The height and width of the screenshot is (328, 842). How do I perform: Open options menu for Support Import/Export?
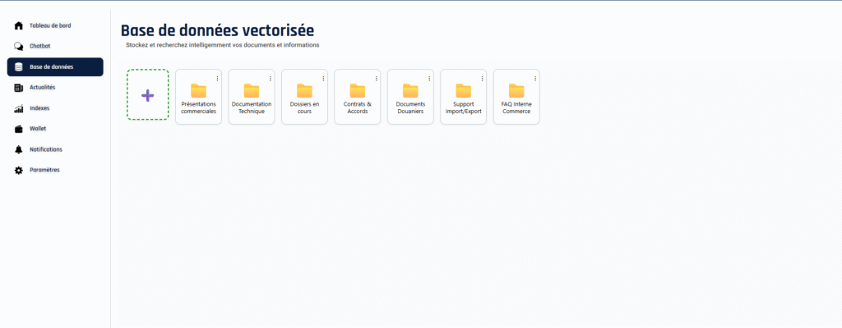(x=482, y=78)
